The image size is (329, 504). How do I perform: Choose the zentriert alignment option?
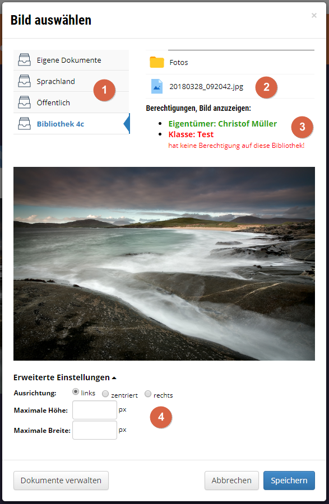105,394
